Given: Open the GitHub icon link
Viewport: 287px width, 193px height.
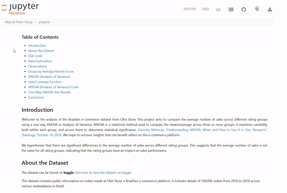Looking at the screenshot, I should coord(244,10).
